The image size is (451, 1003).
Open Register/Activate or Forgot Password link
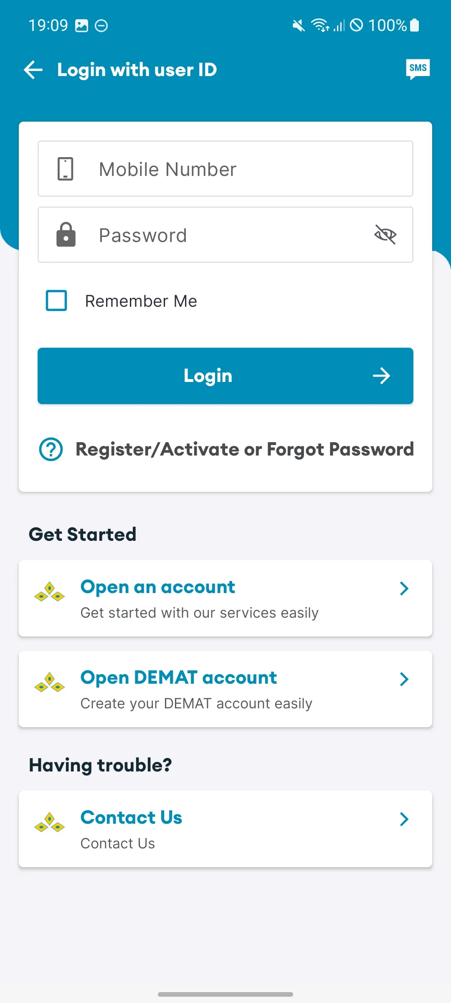point(244,449)
